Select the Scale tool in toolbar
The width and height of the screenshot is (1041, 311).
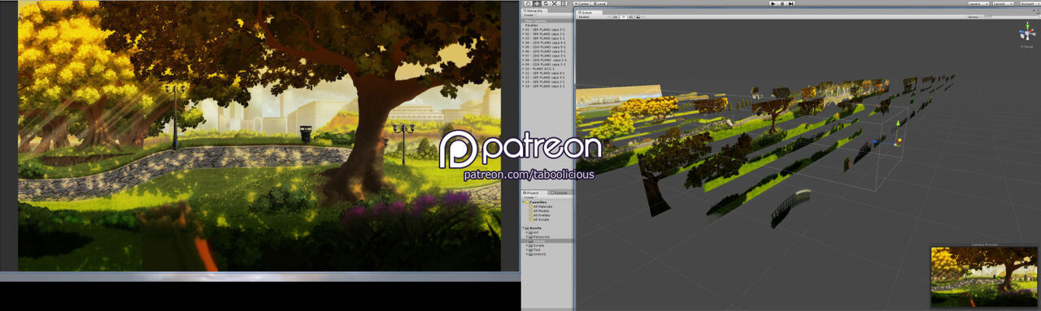tap(555, 3)
